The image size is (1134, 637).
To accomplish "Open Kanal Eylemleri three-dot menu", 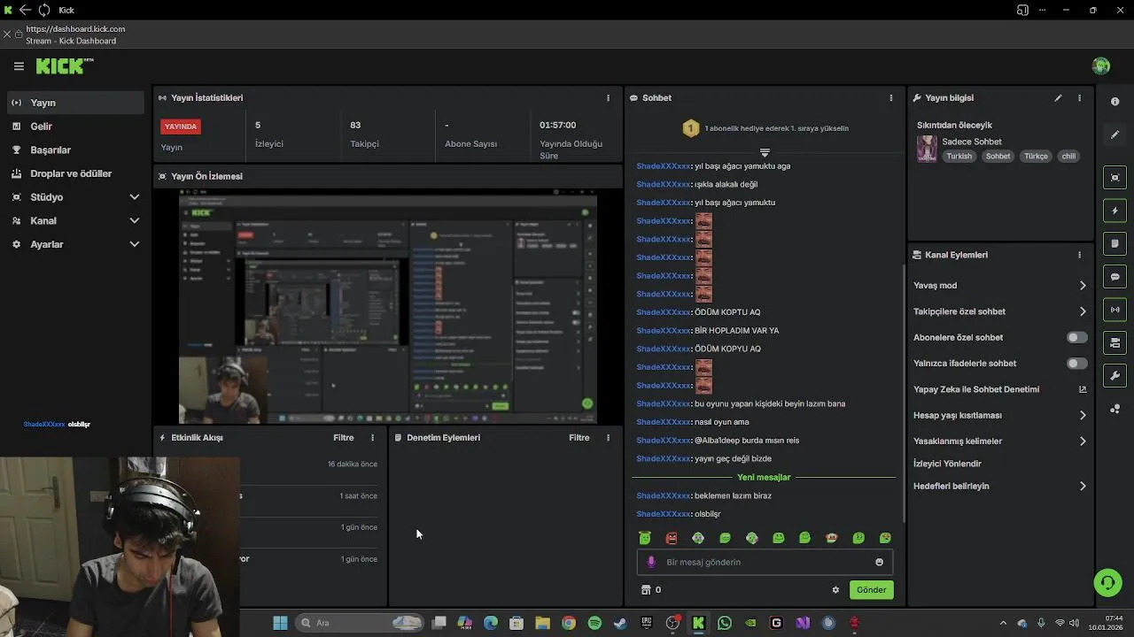I will point(1079,255).
